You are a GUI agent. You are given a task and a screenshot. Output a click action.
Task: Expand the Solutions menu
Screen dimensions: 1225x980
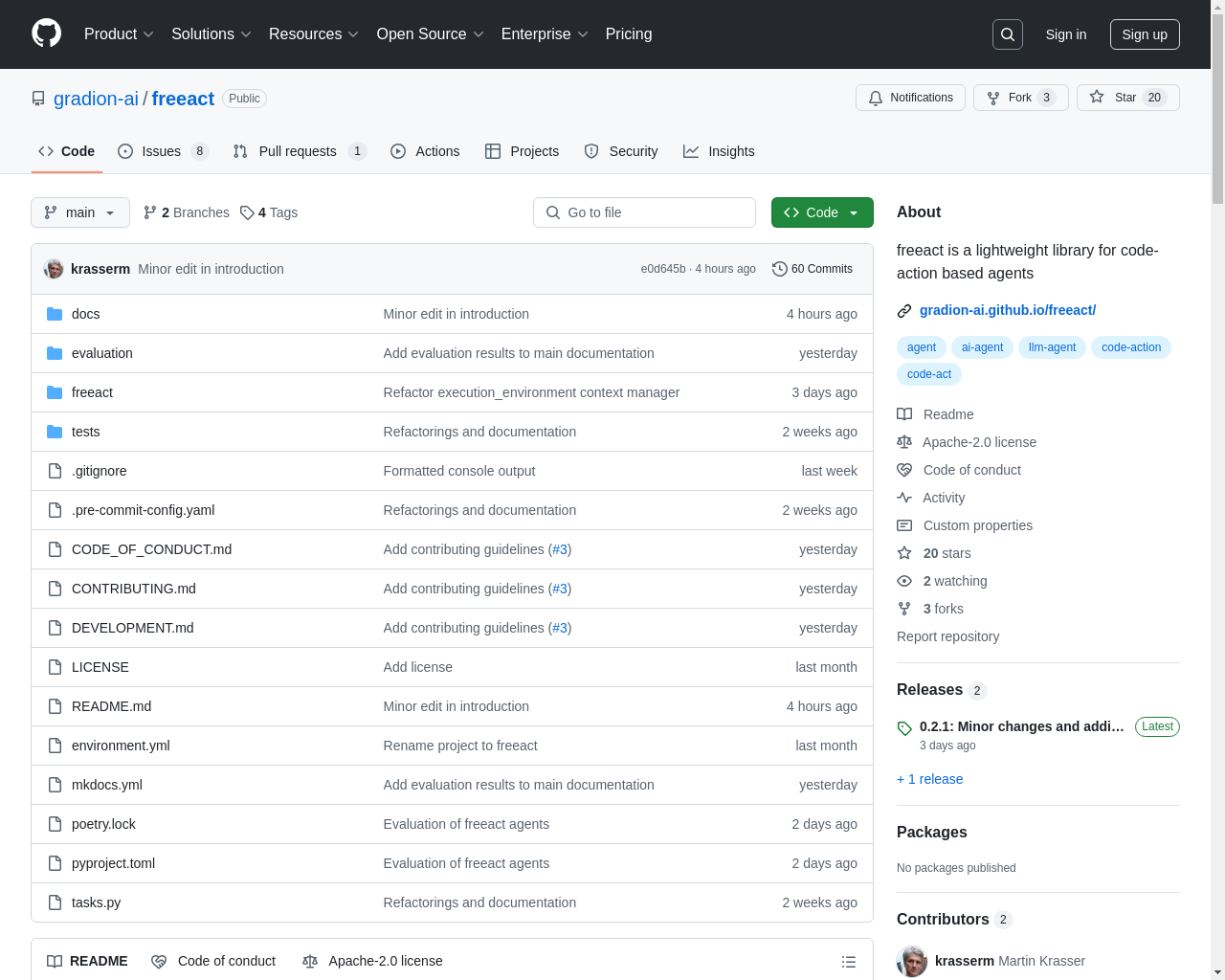212,34
